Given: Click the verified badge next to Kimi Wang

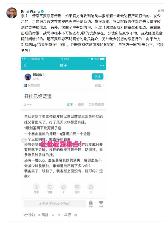Looking at the screenshot, I should pos(43,11).
